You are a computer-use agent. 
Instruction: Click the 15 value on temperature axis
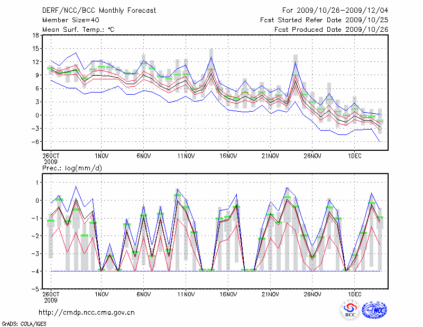coord(35,49)
